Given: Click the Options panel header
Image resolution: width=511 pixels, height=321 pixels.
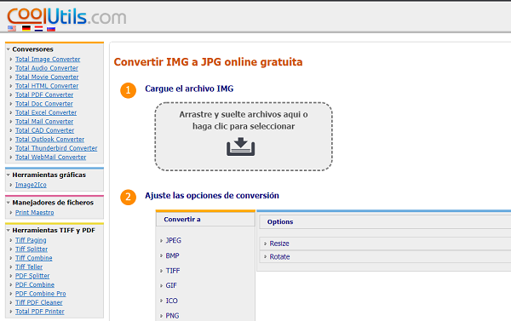Looking at the screenshot, I should click(385, 222).
